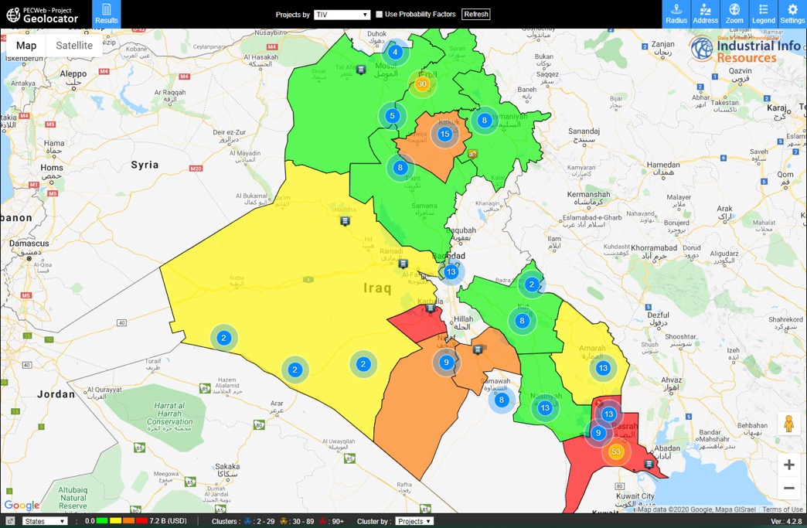Screen dimensions: 807x528
Task: Open the Results panel
Action: coord(106,14)
